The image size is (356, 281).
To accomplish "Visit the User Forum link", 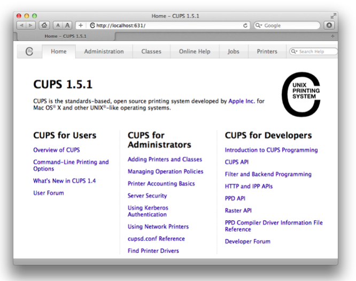I will (49, 193).
